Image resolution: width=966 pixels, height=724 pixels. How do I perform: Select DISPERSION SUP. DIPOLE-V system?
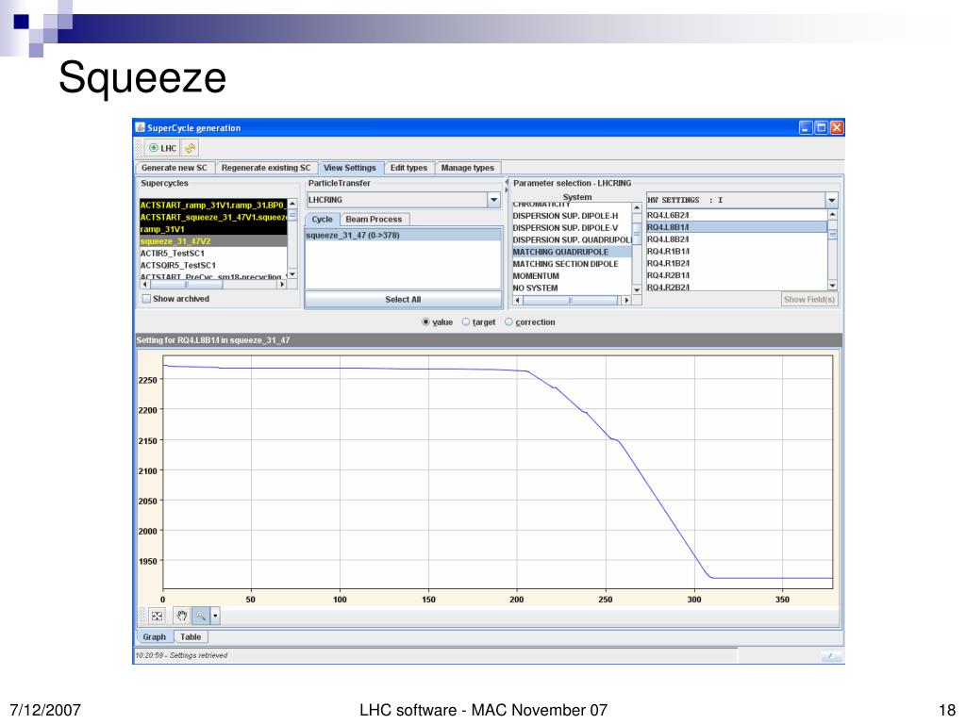click(572, 228)
